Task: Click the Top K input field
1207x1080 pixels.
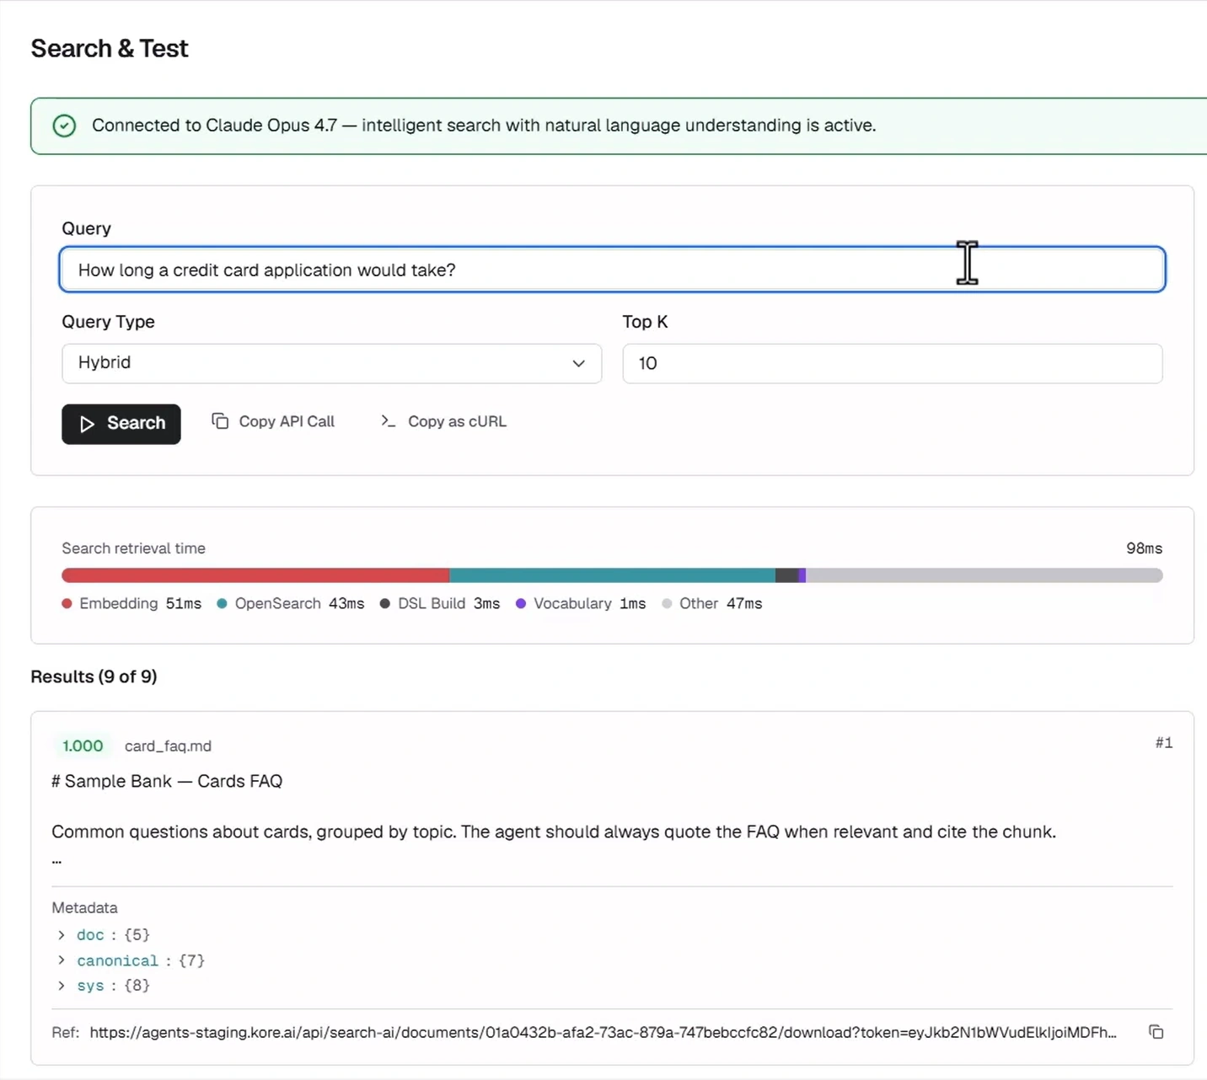Action: (x=893, y=363)
